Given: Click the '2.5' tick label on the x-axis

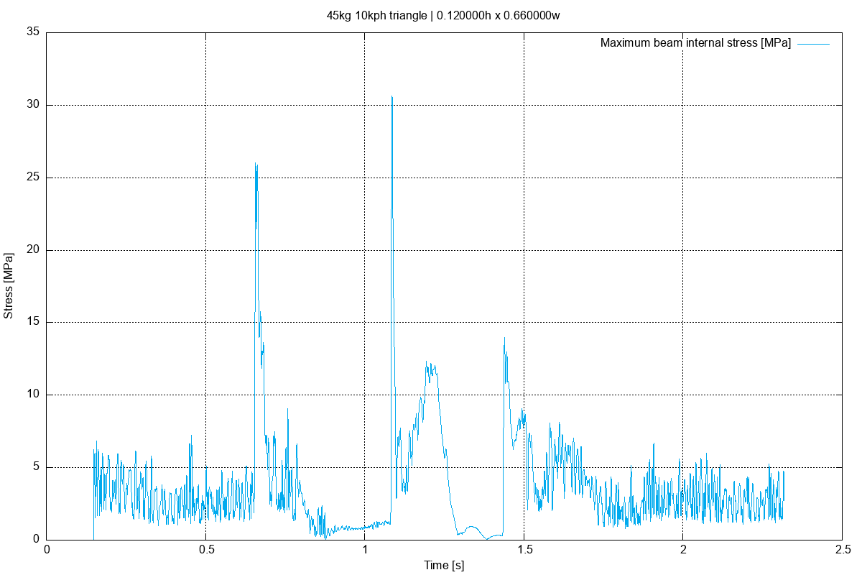Looking at the screenshot, I should coord(843,550).
